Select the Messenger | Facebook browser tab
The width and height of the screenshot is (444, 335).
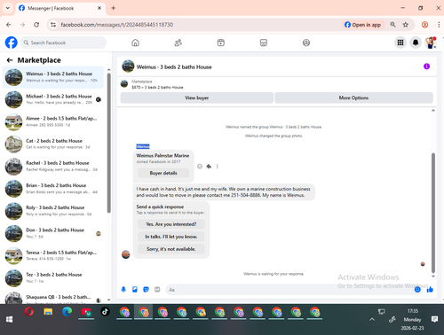click(59, 8)
